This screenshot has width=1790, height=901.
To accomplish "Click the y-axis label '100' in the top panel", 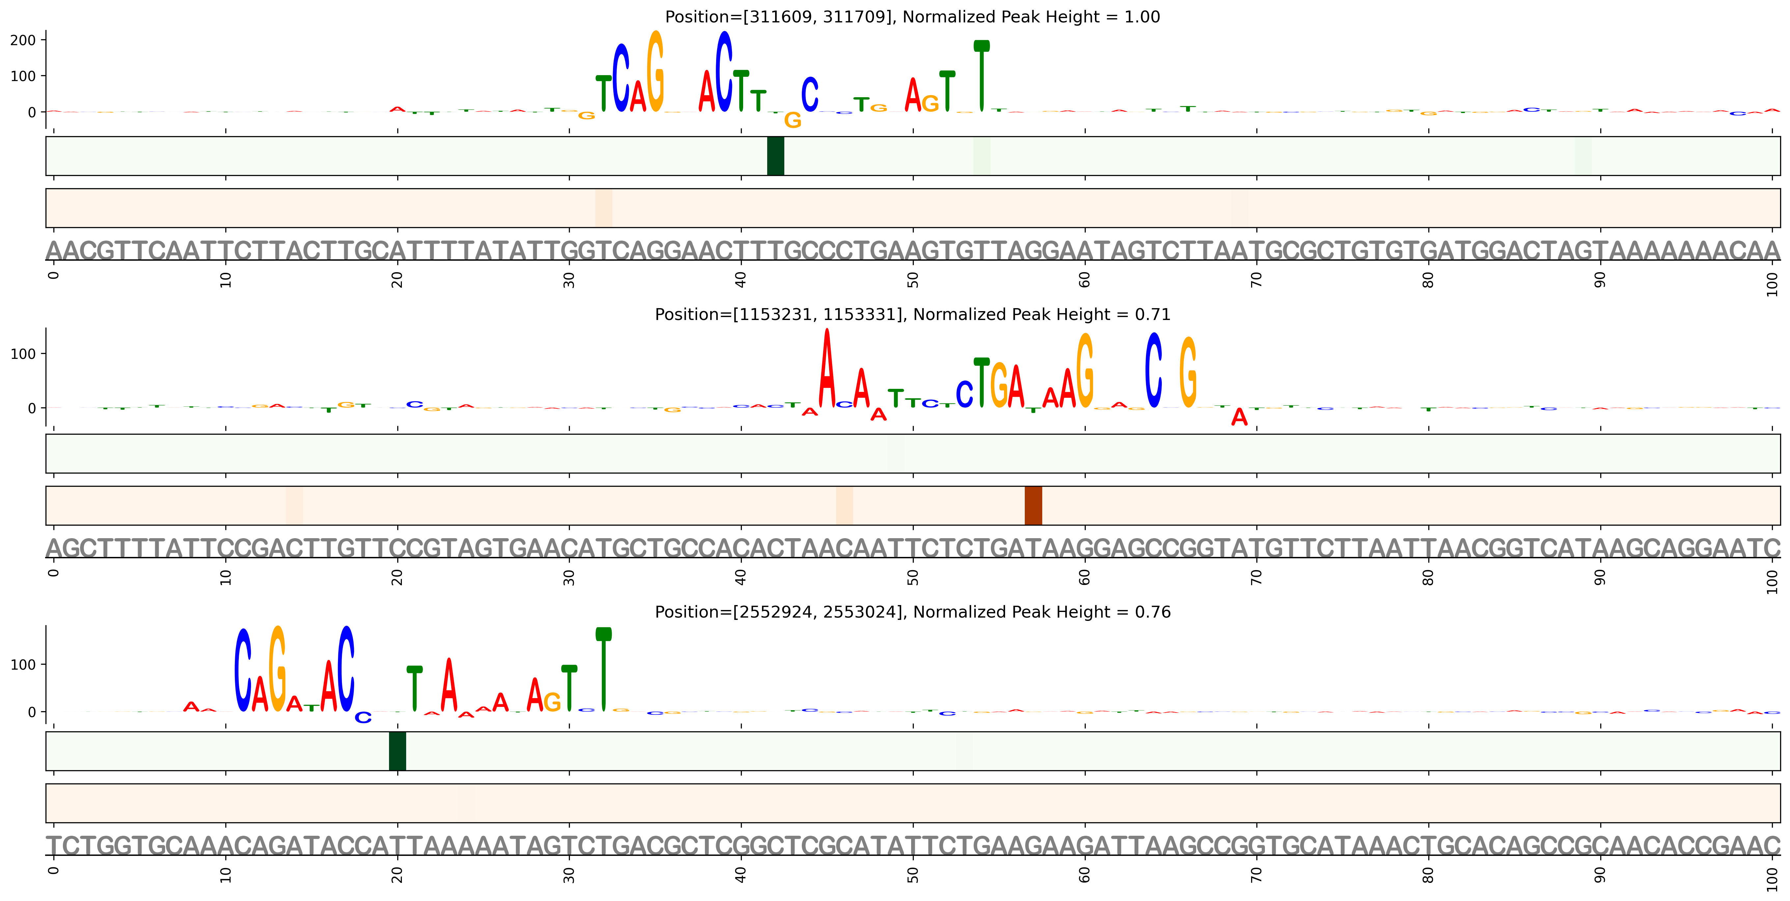I will (x=23, y=76).
